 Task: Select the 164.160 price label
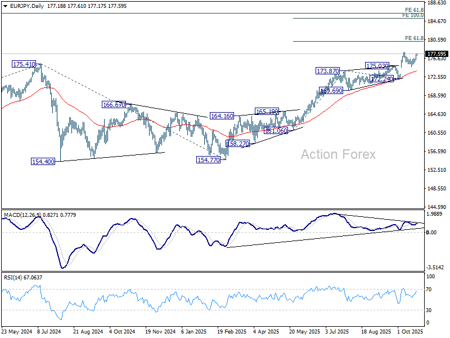[222, 116]
